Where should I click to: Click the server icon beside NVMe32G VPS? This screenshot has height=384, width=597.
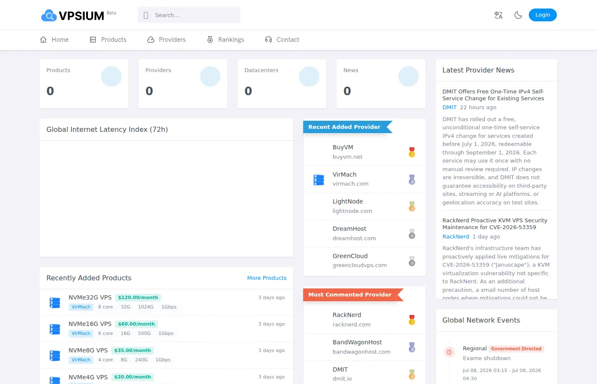click(55, 303)
